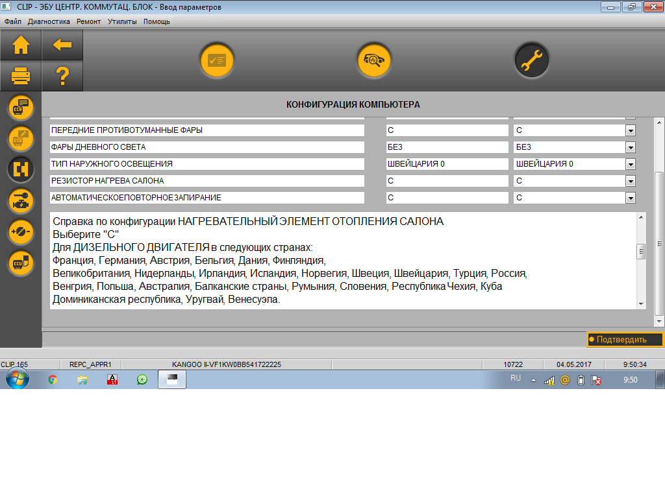Expand ТИП НАРУЖНОГО ОСВЕЩЕНИЯ dropdown arrow
The height and width of the screenshot is (498, 665).
click(631, 164)
